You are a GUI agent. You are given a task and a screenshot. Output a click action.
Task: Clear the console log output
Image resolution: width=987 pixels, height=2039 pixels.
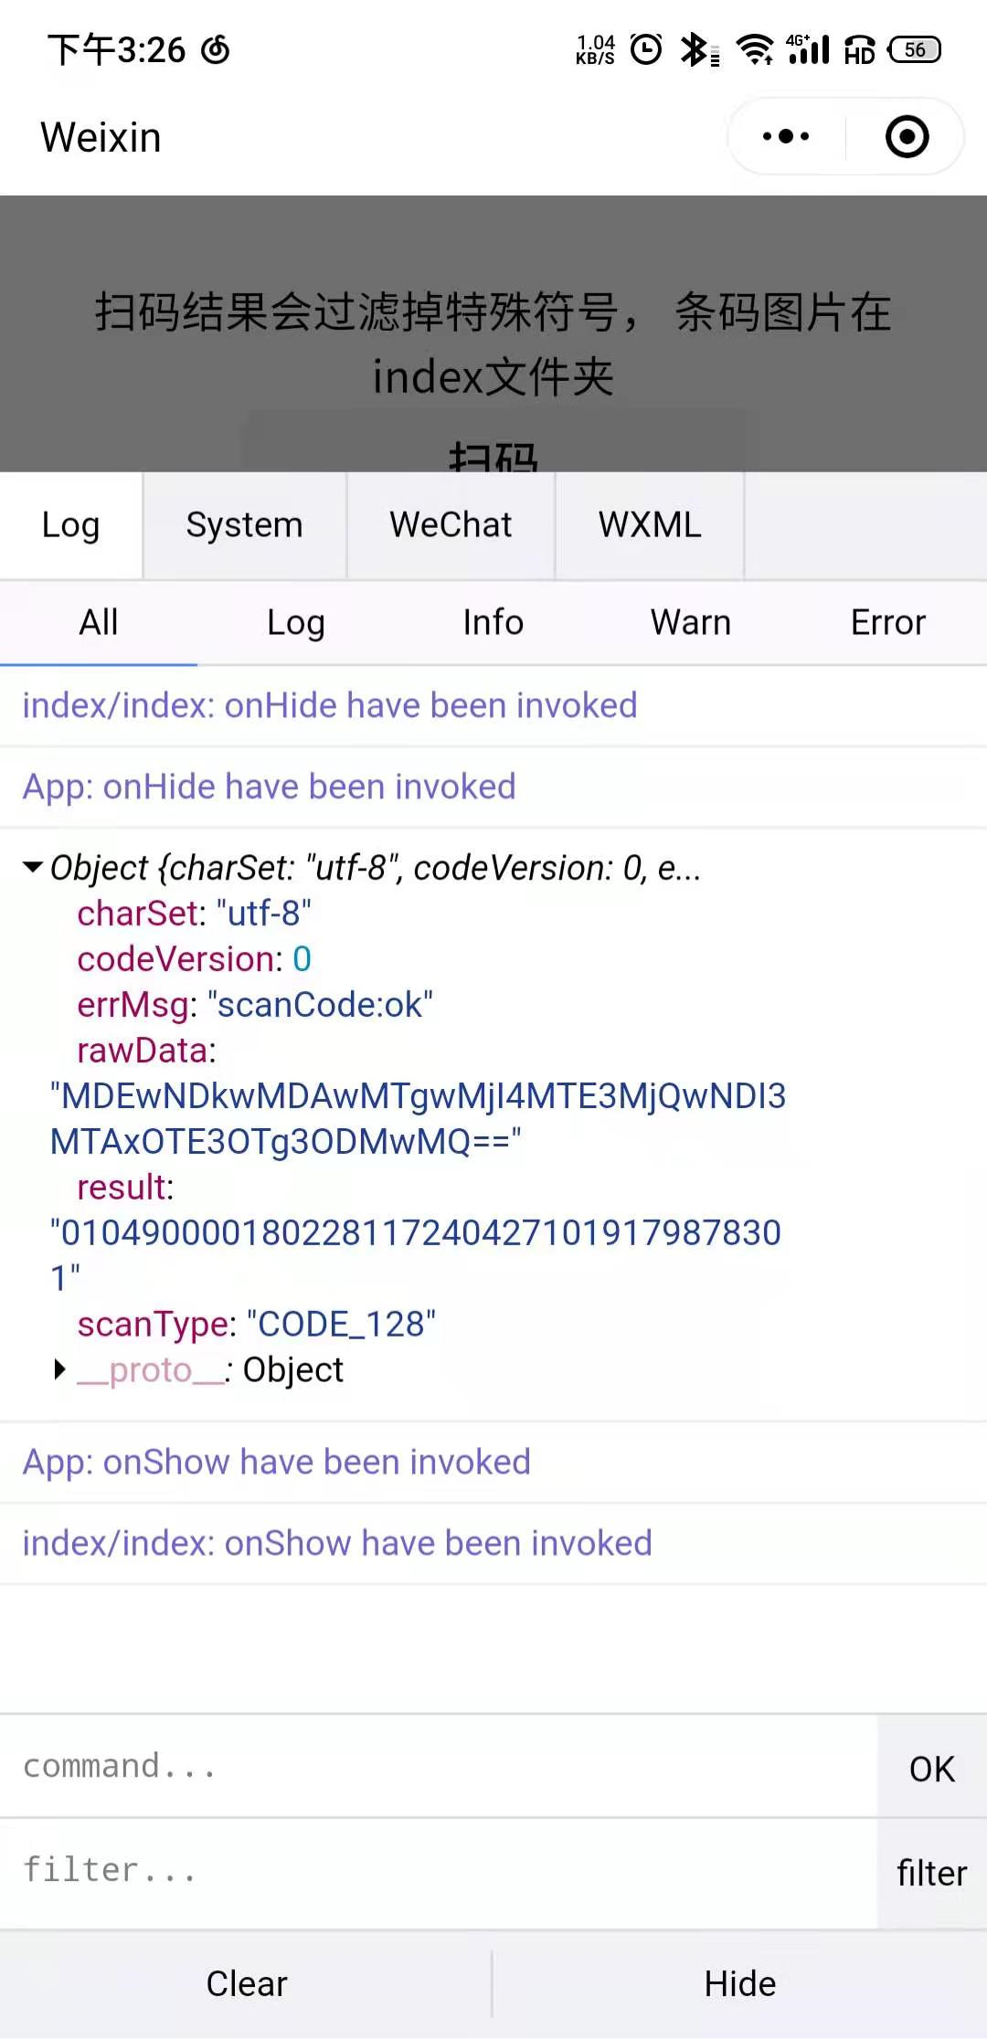click(246, 1983)
